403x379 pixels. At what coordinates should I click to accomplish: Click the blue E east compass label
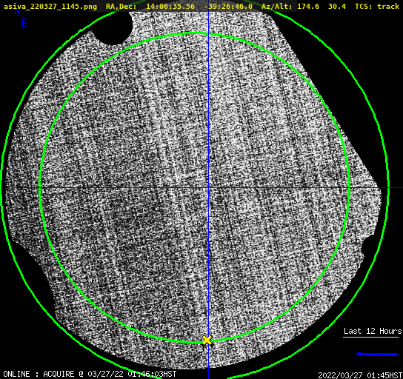[x=24, y=23]
